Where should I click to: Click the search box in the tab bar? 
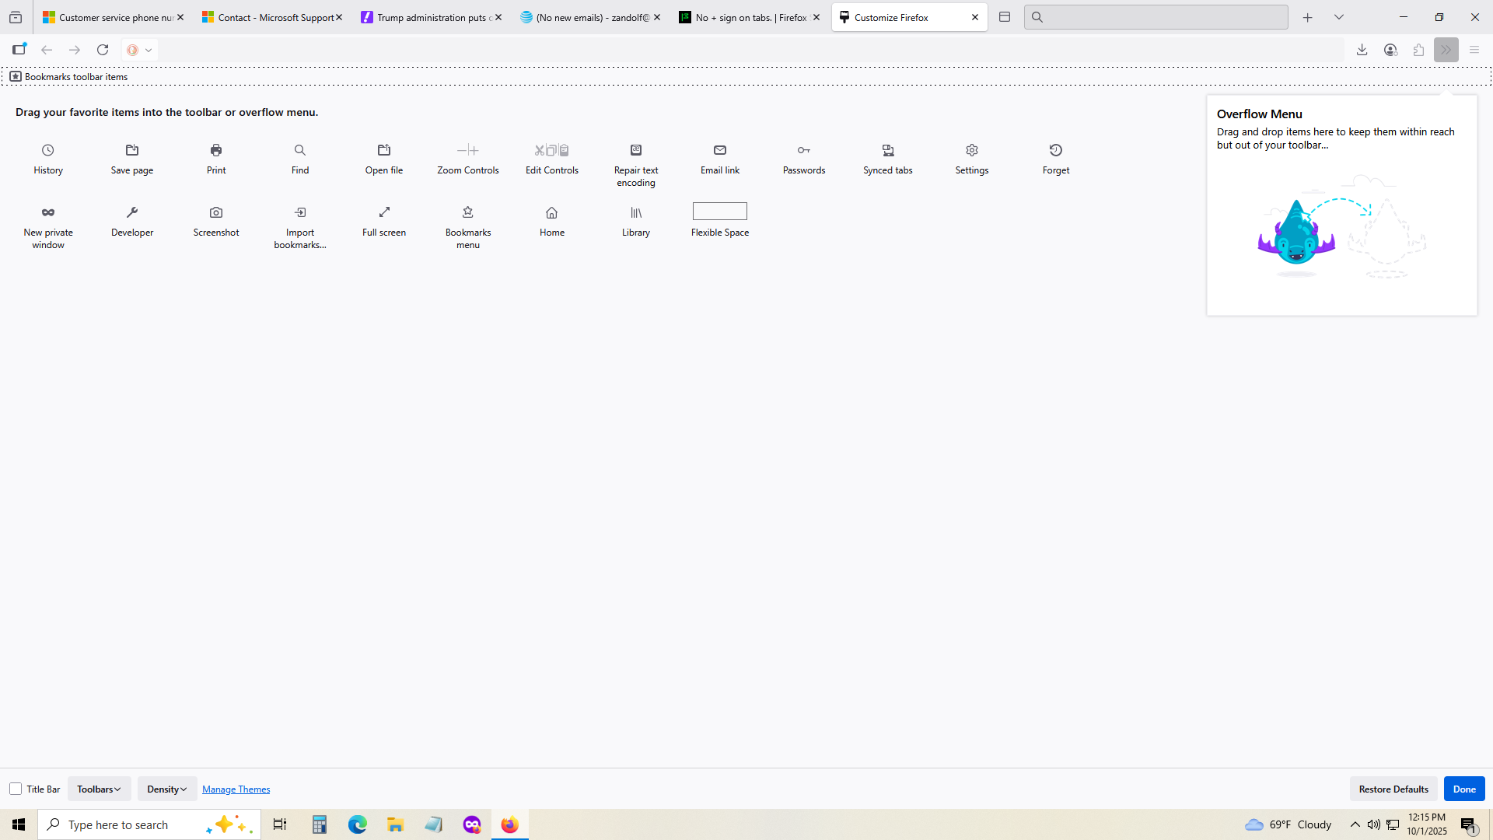1156,17
